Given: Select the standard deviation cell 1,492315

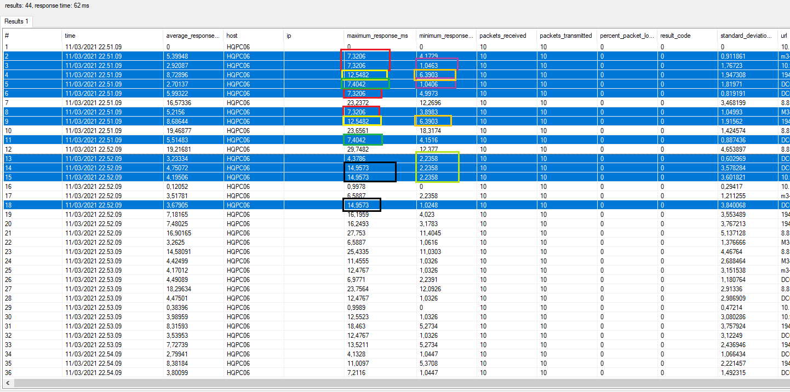Looking at the screenshot, I should [x=748, y=373].
